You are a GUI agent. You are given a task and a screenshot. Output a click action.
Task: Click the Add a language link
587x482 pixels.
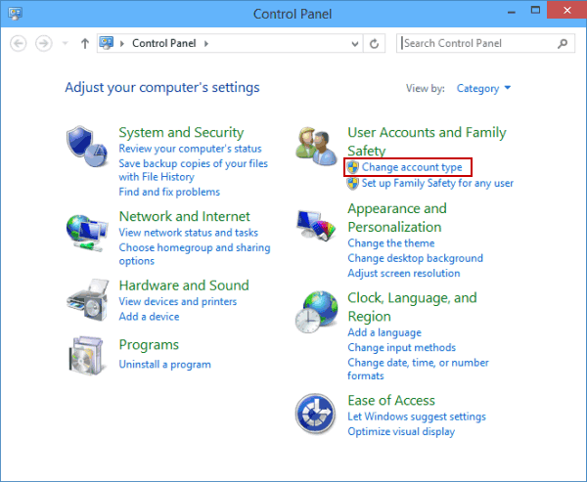pyautogui.click(x=384, y=332)
